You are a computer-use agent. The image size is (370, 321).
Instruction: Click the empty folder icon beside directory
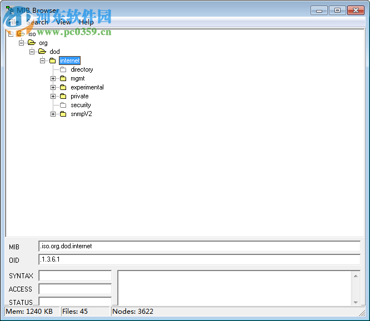(x=63, y=69)
